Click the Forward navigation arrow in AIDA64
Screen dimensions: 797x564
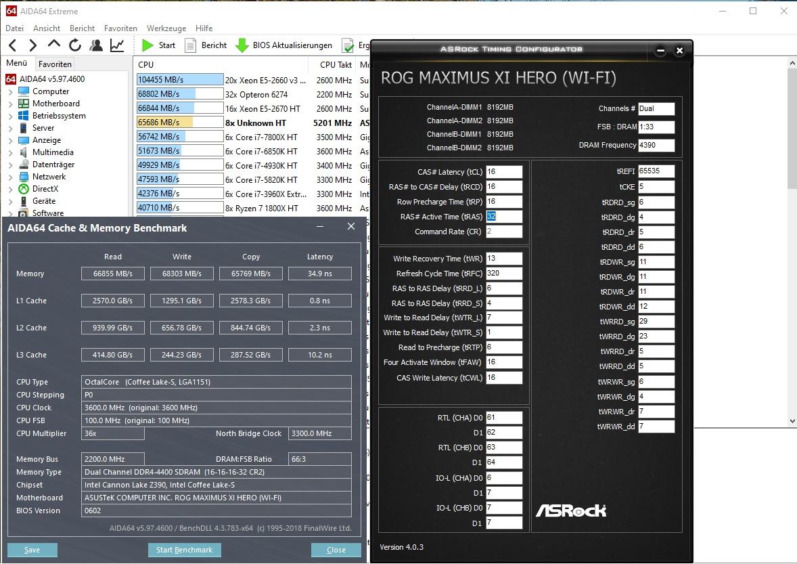click(32, 45)
